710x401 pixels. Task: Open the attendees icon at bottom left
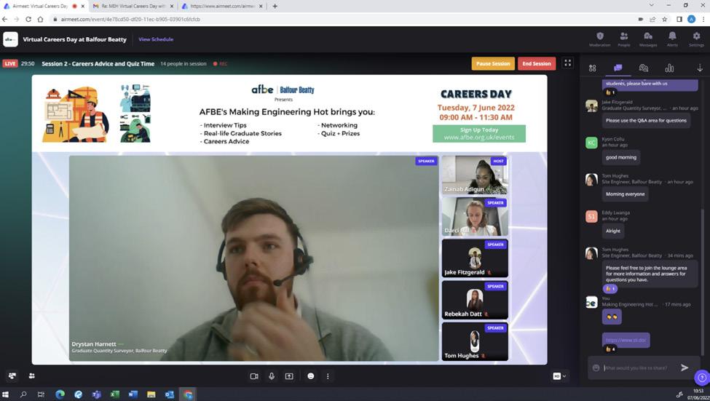point(32,376)
